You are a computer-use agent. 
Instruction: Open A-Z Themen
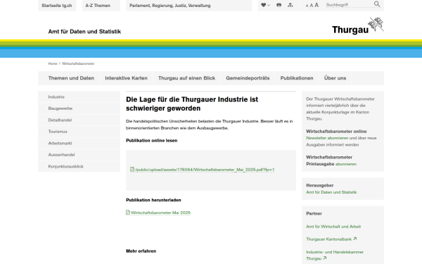coord(101,6)
